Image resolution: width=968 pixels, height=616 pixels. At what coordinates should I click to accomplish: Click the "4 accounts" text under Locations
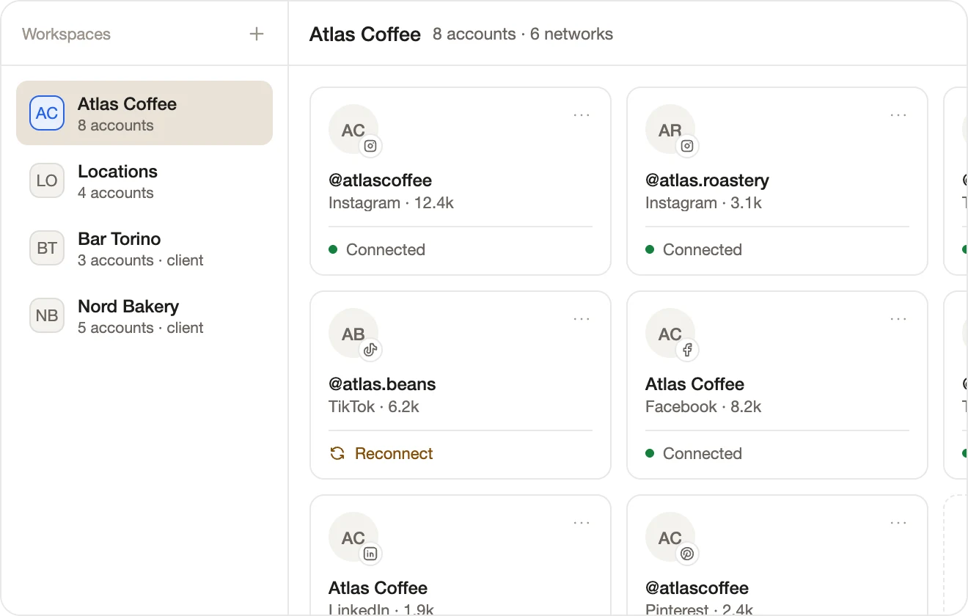pyautogui.click(x=116, y=193)
